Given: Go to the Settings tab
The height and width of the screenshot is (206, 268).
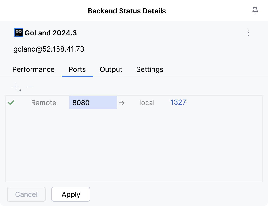Looking at the screenshot, I should (150, 69).
